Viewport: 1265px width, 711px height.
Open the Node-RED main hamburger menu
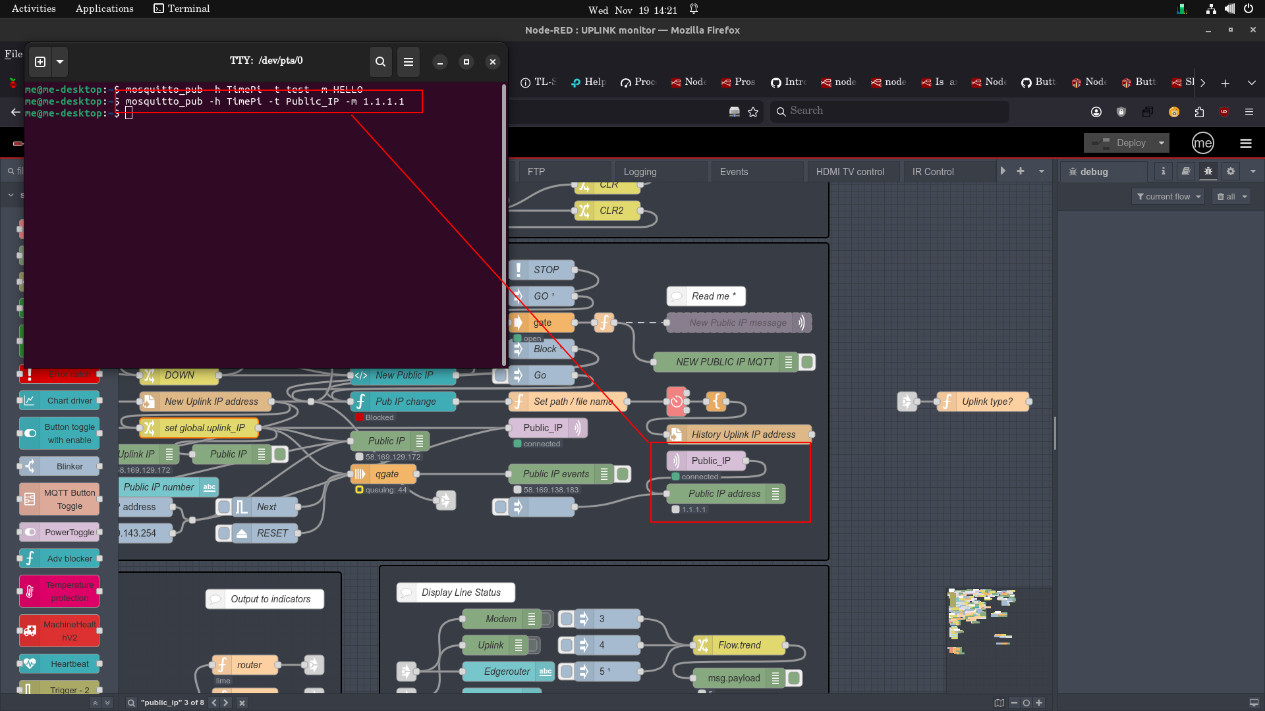[x=1245, y=143]
